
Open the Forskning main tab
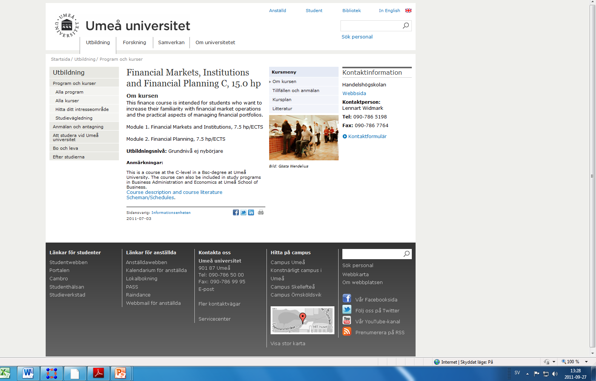134,43
